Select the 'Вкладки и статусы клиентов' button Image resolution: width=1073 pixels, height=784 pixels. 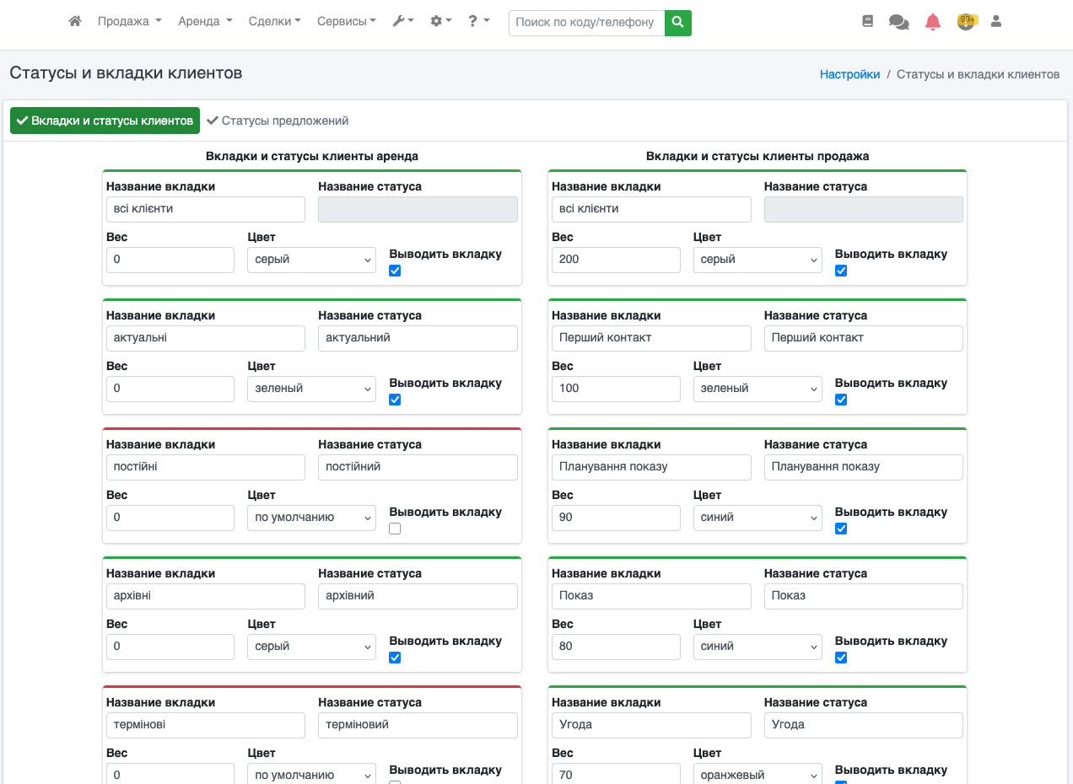[105, 121]
